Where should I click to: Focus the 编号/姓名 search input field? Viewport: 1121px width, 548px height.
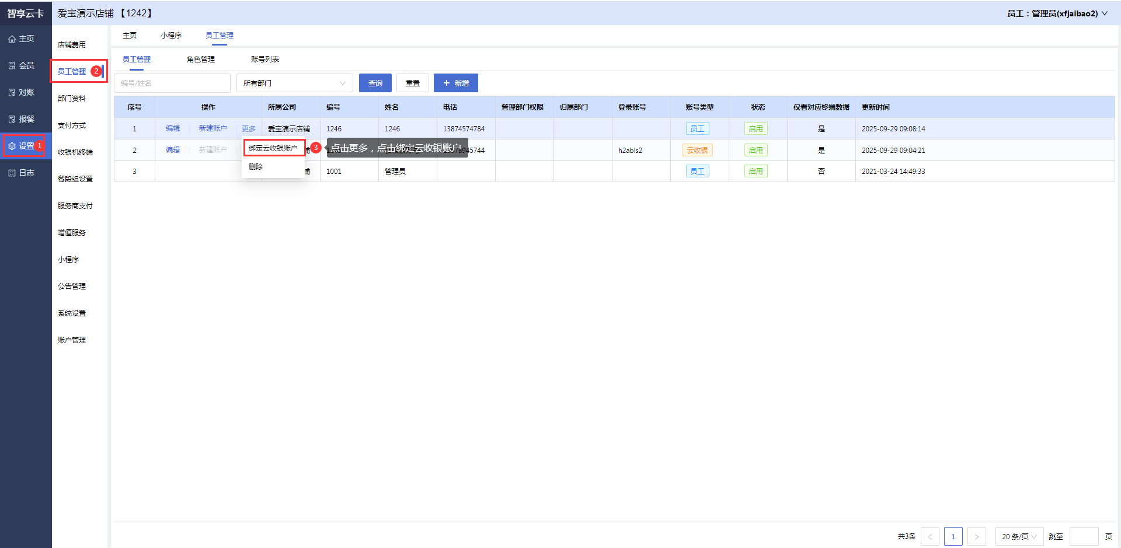click(172, 83)
